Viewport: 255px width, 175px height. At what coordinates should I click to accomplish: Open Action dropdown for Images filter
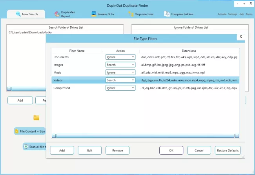120,65
